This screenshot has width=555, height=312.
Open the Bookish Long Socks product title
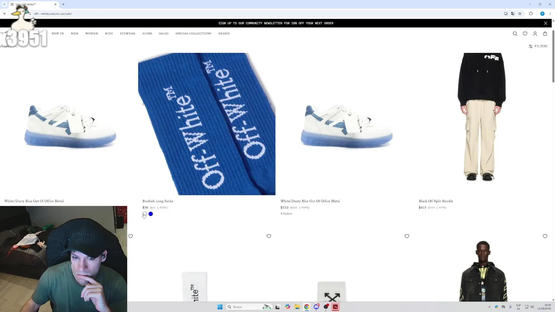point(158,201)
